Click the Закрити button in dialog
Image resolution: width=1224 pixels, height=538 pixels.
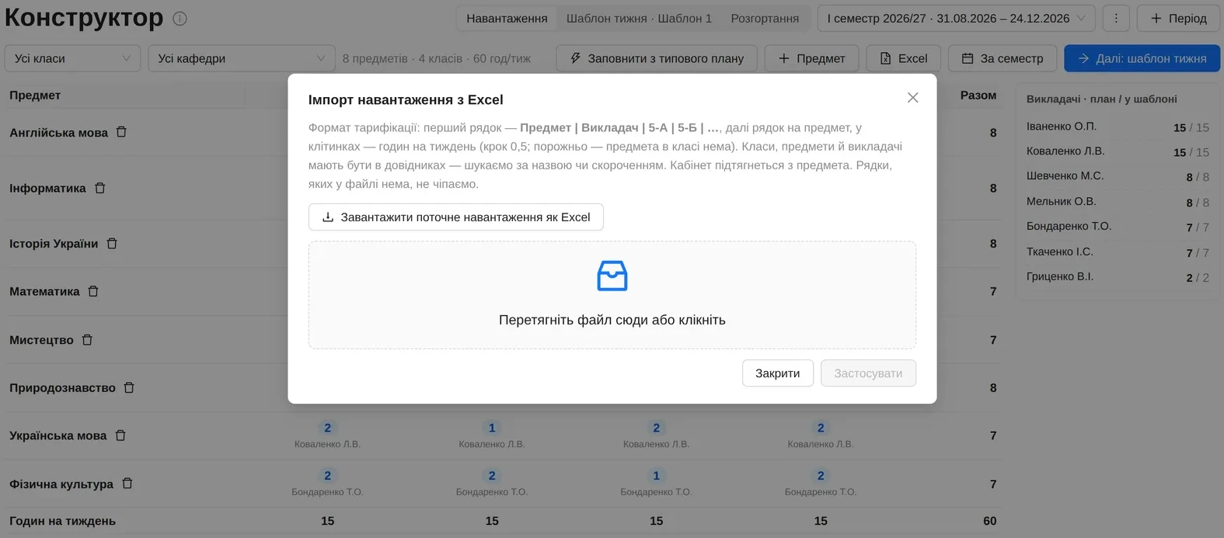777,373
